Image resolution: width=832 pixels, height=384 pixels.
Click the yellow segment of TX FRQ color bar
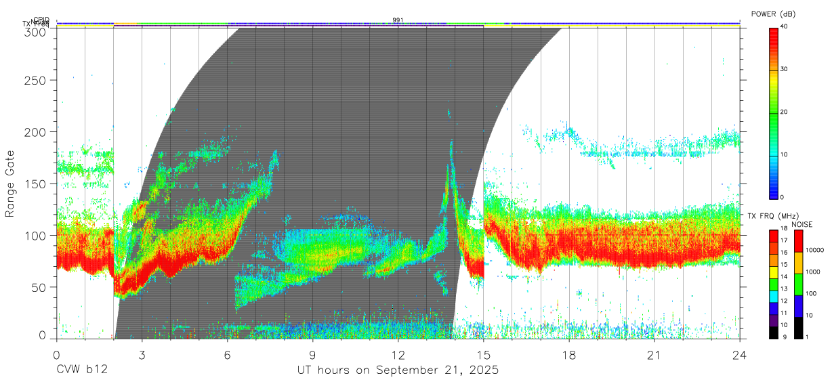[x=773, y=272]
